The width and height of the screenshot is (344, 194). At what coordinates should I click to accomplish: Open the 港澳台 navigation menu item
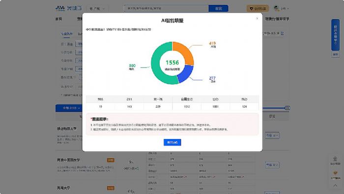(x=277, y=19)
